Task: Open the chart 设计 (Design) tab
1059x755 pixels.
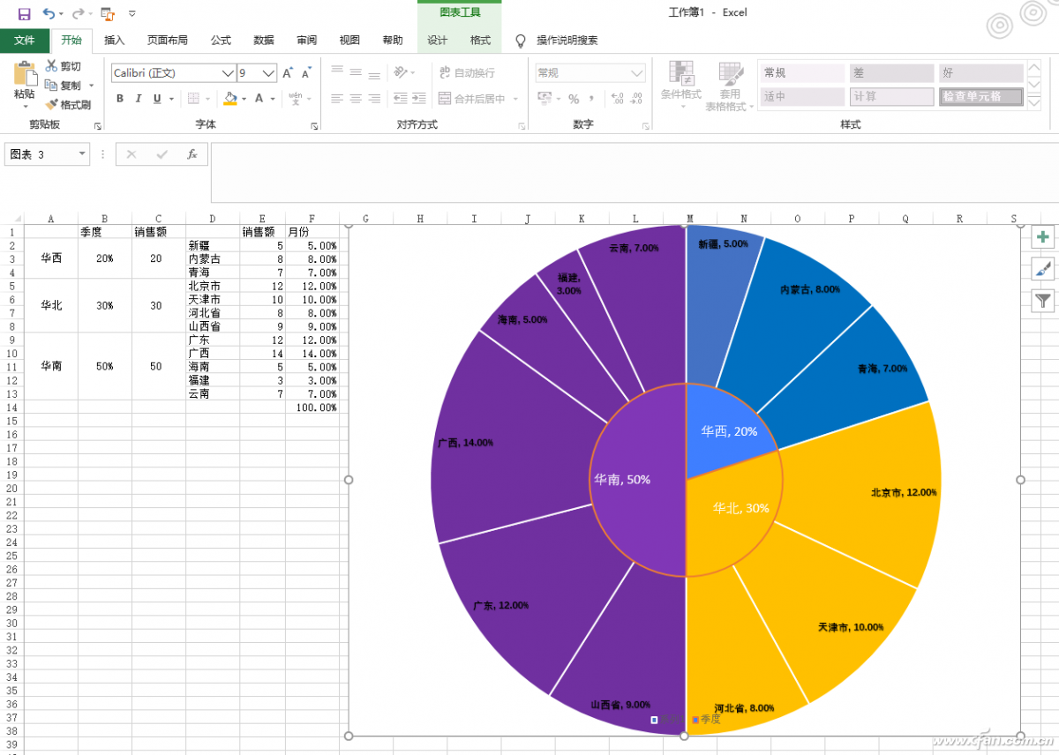Action: point(438,41)
